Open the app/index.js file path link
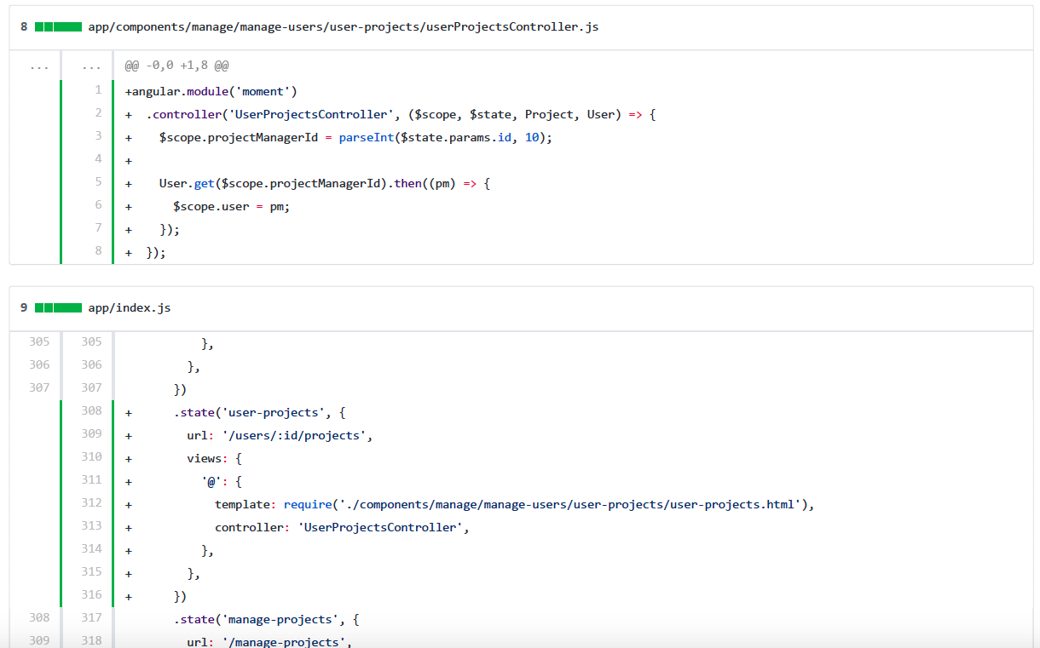This screenshot has width=1040, height=648. click(x=129, y=307)
